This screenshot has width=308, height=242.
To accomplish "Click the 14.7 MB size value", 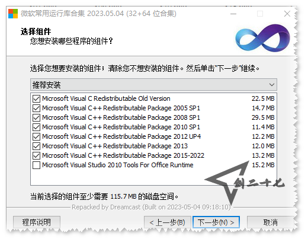I will [x=263, y=108].
